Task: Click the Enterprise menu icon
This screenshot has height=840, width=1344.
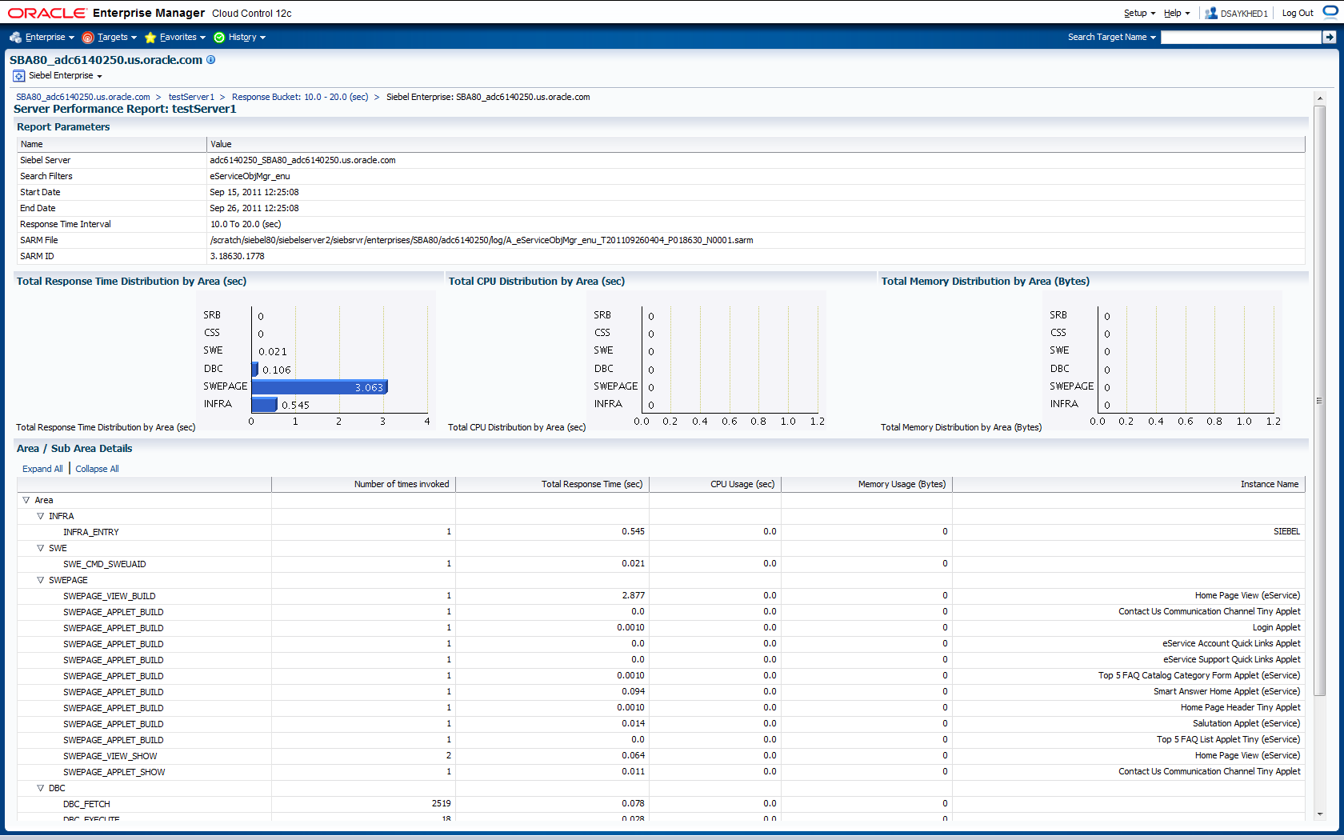Action: (x=15, y=38)
